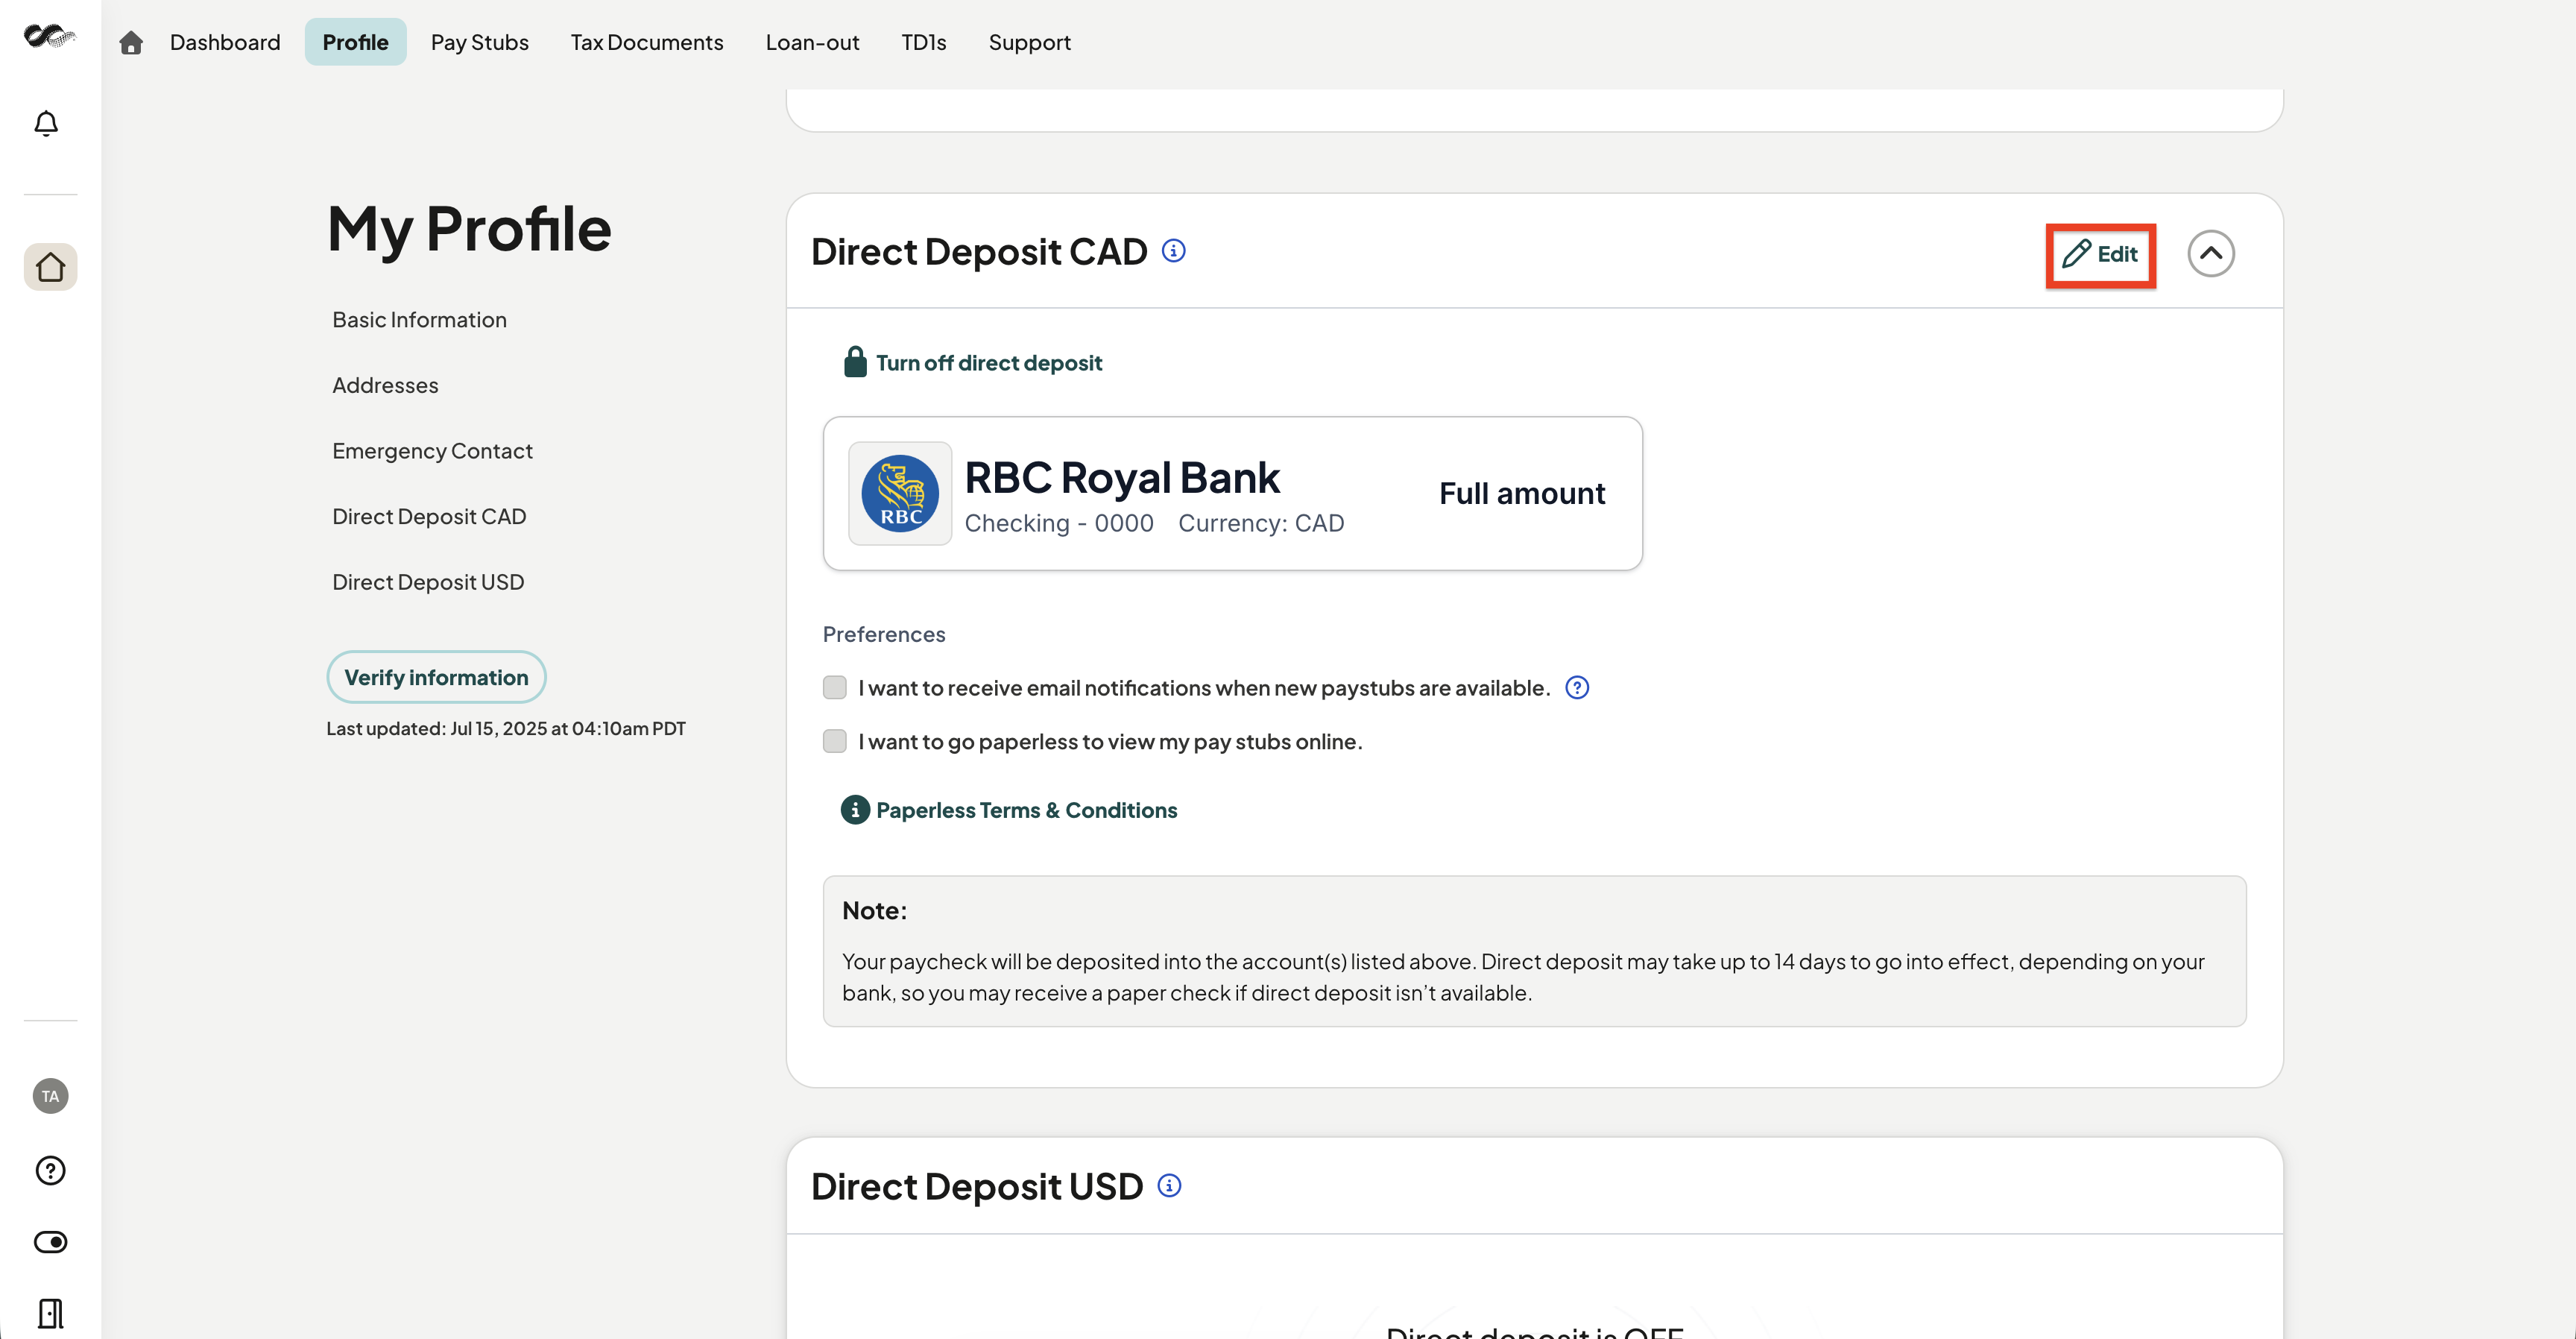The height and width of the screenshot is (1339, 2576).
Task: Open the notifications bell
Action: pyautogui.click(x=46, y=123)
